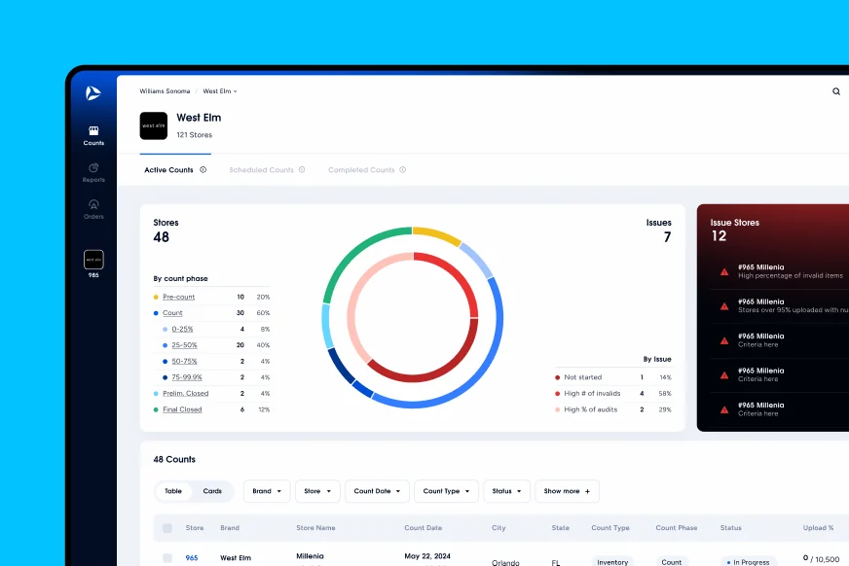This screenshot has height=566, width=849.
Task: Click High # of invalids issue row
Action: tap(613, 394)
